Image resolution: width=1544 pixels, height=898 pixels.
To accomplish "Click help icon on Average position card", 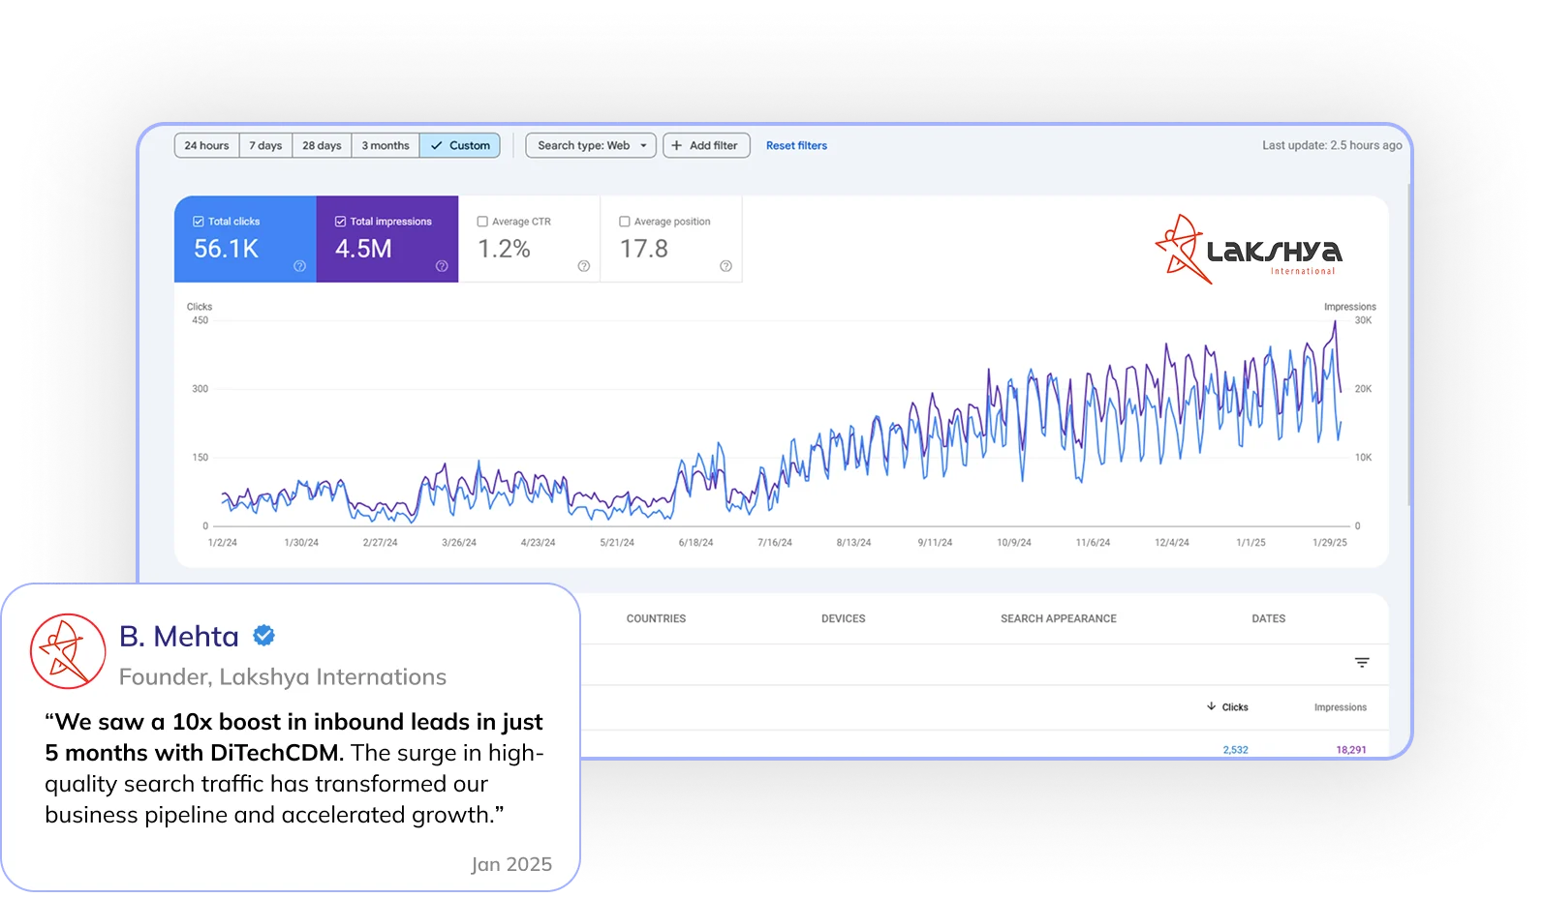I will coord(726,266).
